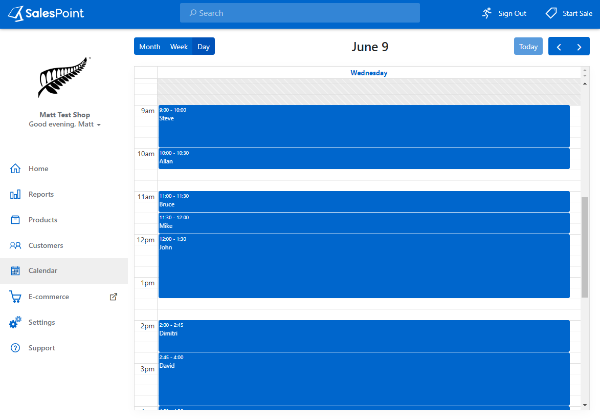Advance to the next day with right chevron
Screen dimensions: 600x420
[579, 46]
